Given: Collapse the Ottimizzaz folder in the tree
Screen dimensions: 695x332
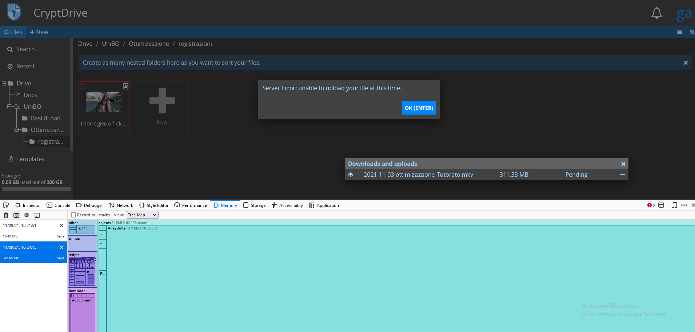Looking at the screenshot, I should click(x=16, y=130).
